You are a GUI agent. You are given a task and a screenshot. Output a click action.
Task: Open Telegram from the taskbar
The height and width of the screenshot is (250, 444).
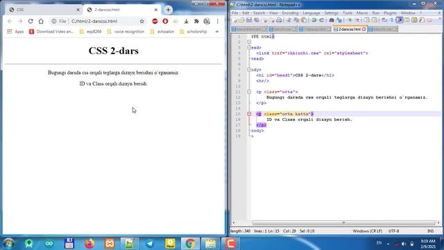150,244
